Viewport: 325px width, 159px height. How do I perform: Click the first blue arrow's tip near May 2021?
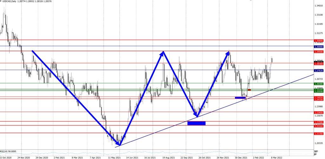coord(120,144)
